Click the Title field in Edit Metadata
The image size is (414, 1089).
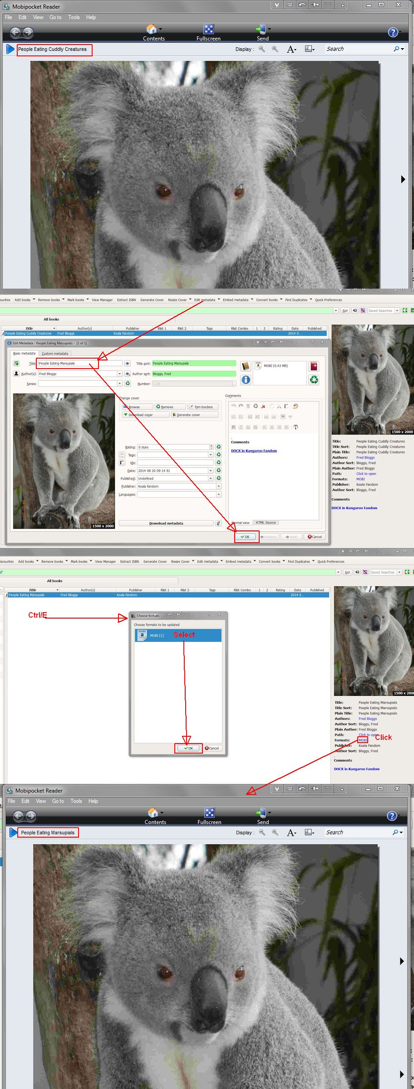[80, 364]
